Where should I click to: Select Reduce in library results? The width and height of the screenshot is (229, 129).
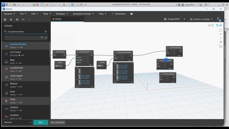(26, 85)
